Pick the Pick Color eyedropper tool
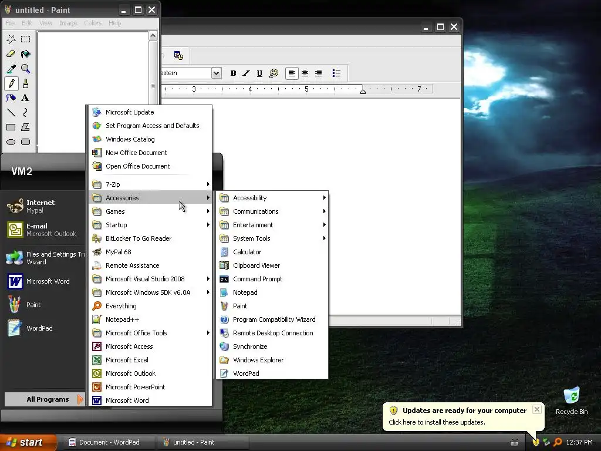This screenshot has width=601, height=451. (11, 69)
